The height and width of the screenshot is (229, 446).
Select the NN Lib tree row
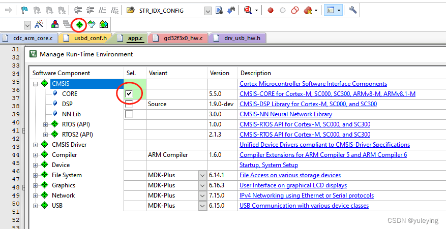71,114
